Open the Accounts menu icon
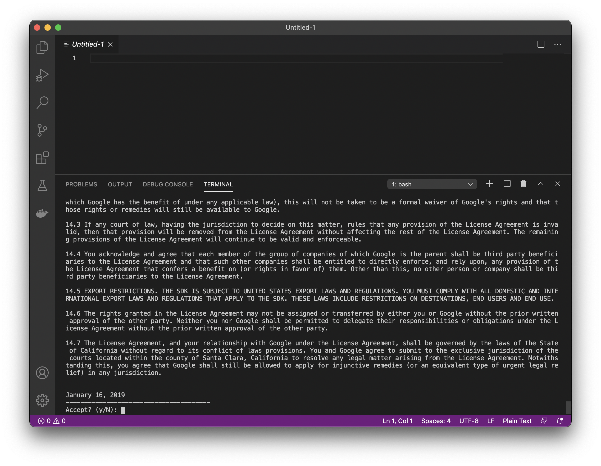601x466 pixels. (42, 373)
